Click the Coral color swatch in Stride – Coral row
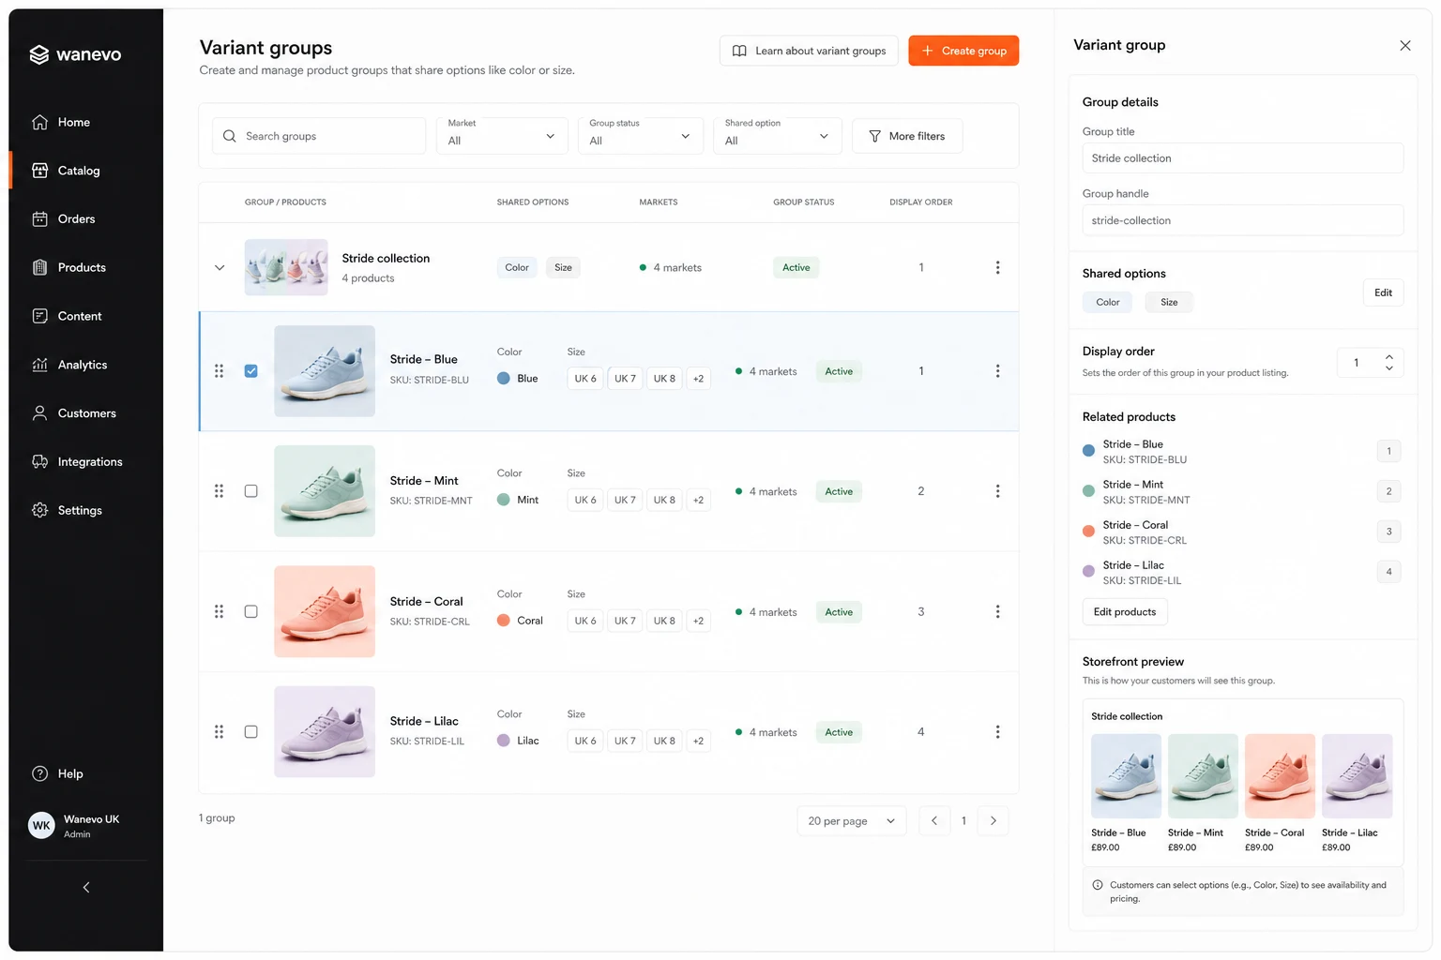 click(x=504, y=621)
